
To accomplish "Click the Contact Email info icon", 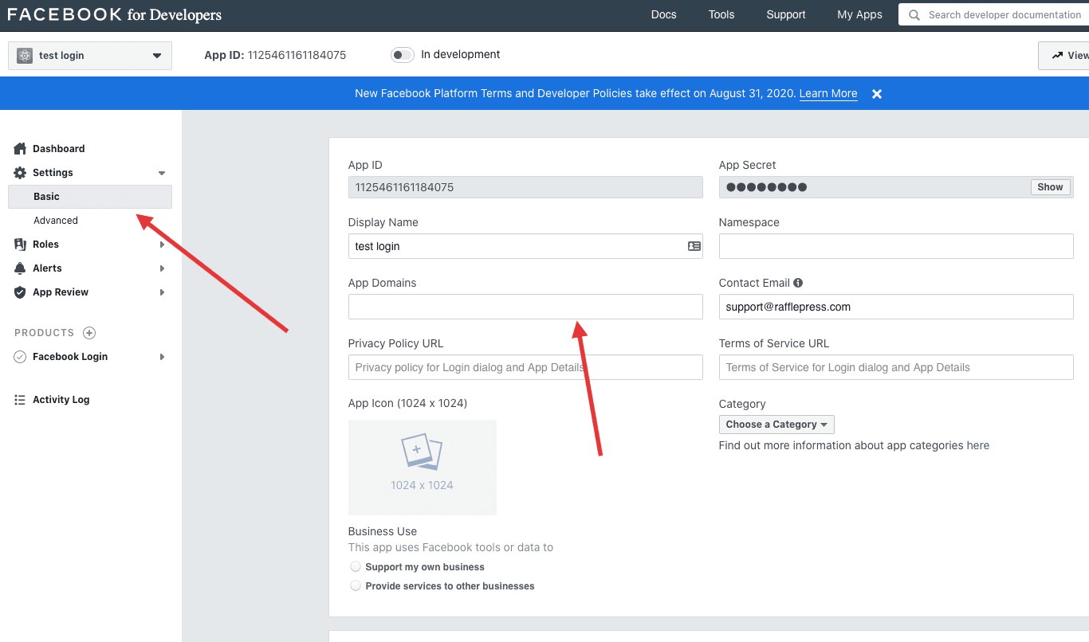I will 798,282.
